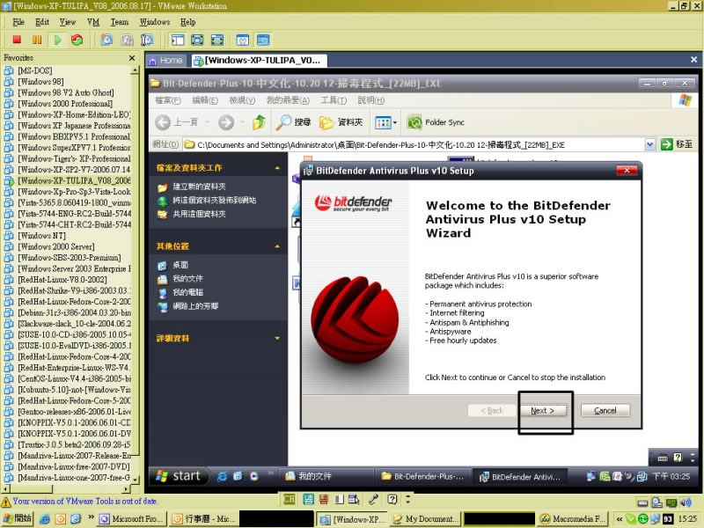Click the Up folder icon in Explorer
The image size is (704, 528).
coord(259,122)
